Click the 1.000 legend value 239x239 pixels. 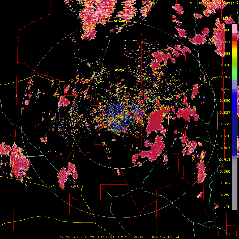[225, 30]
